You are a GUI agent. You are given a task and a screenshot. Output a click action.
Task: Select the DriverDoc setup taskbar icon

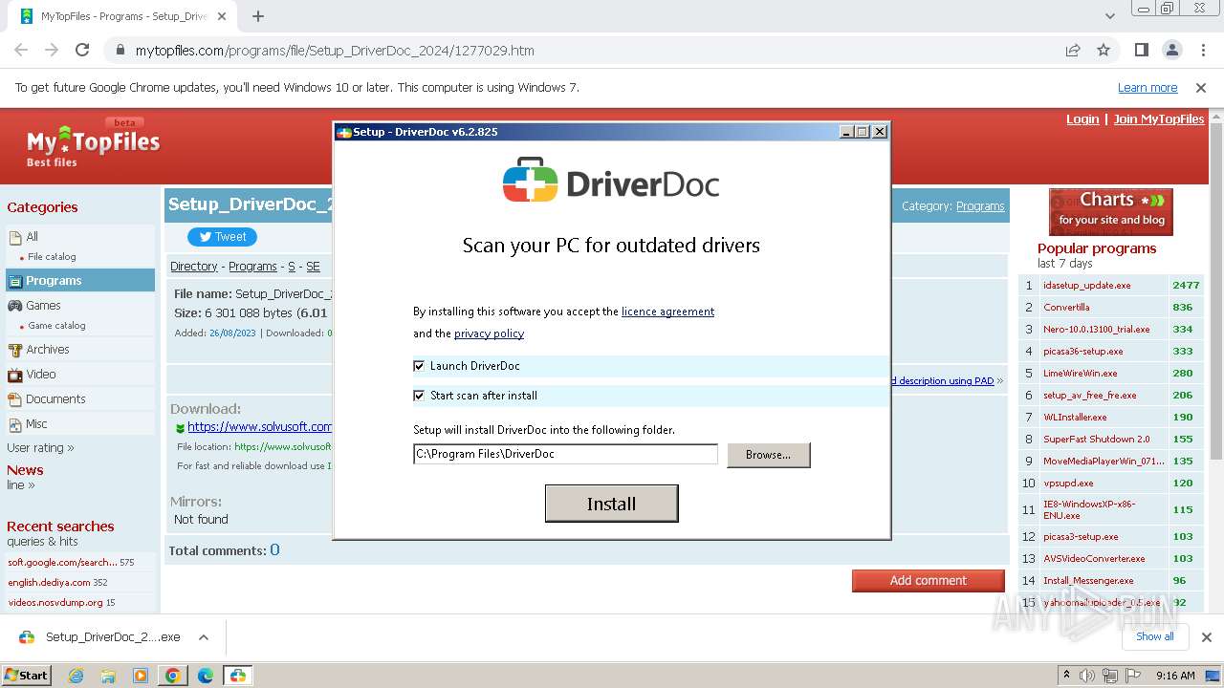(237, 676)
